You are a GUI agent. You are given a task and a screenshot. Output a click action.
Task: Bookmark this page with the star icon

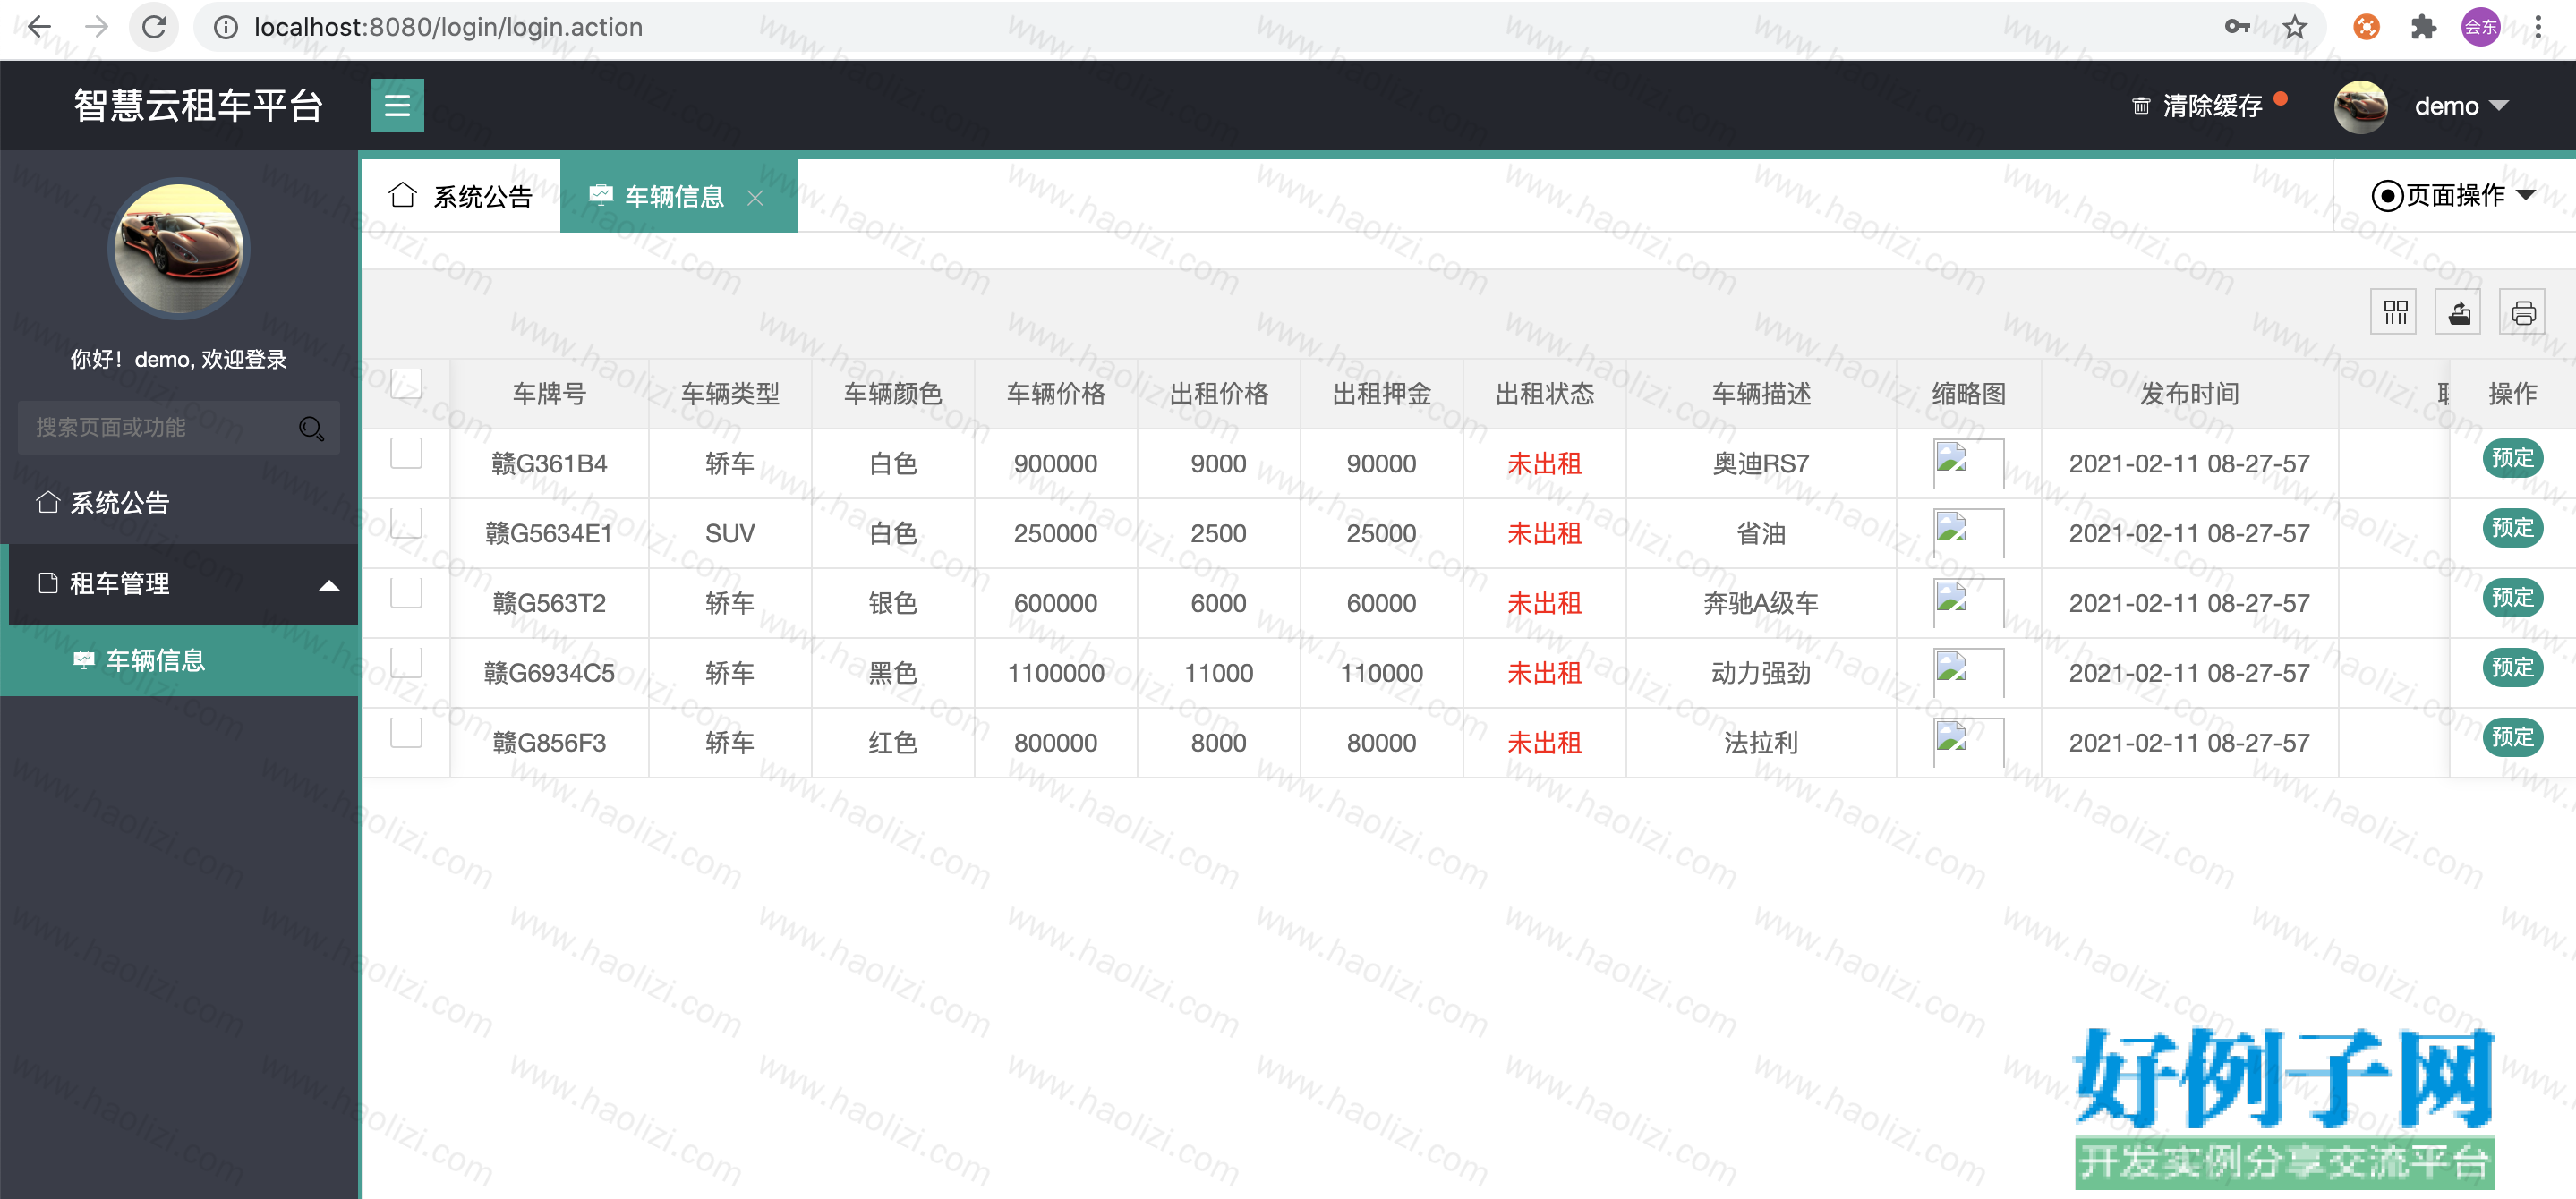pos(2295,27)
